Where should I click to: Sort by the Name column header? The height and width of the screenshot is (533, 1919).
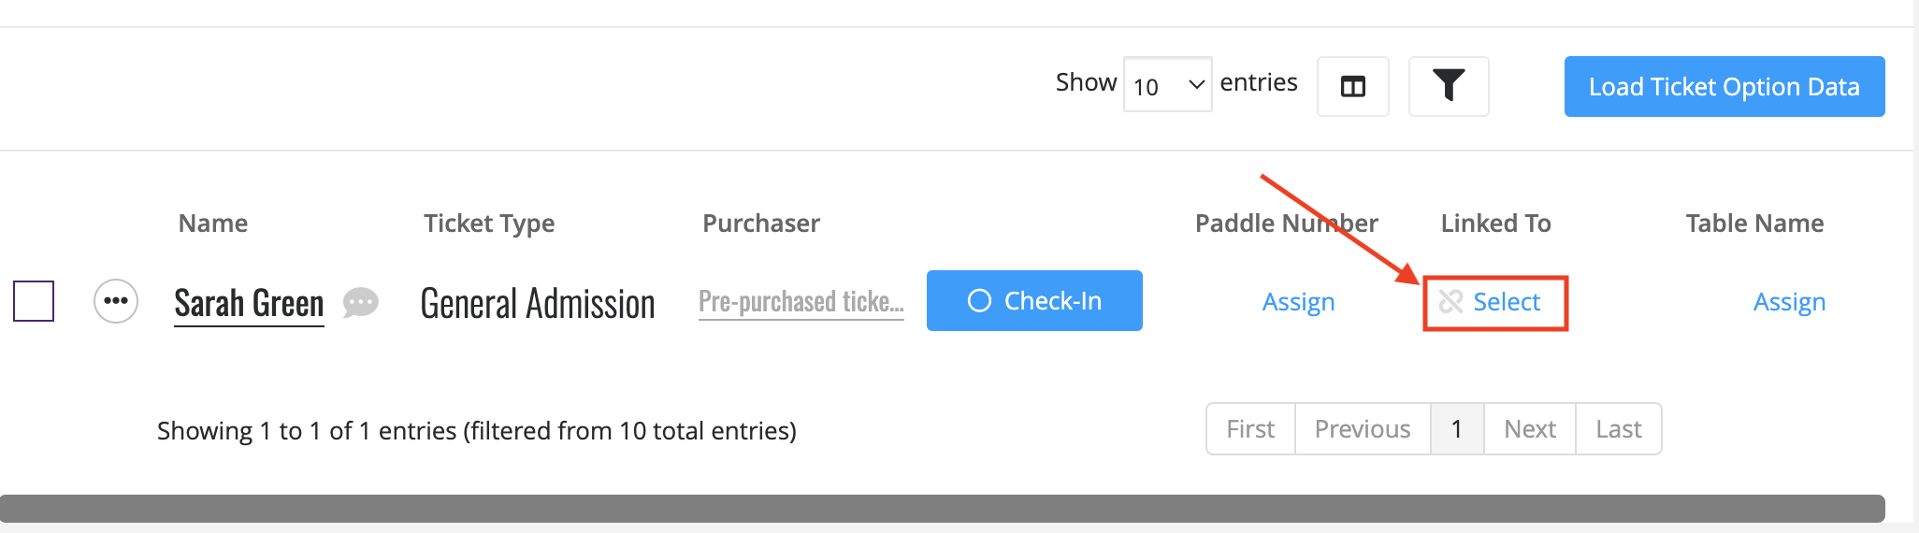[213, 223]
